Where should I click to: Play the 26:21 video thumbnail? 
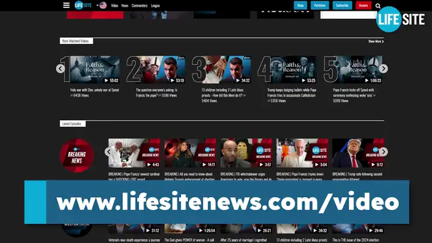pyautogui.click(x=246, y=229)
